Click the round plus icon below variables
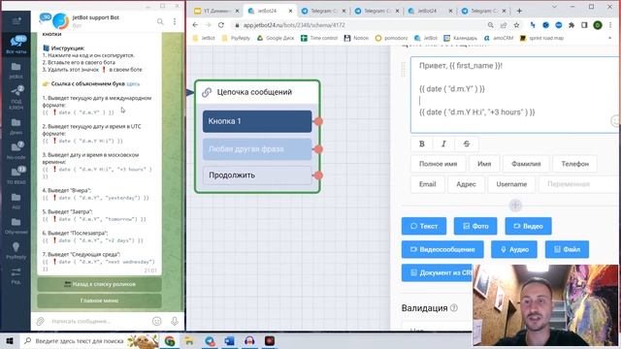The width and height of the screenshot is (621, 349). pos(515,205)
